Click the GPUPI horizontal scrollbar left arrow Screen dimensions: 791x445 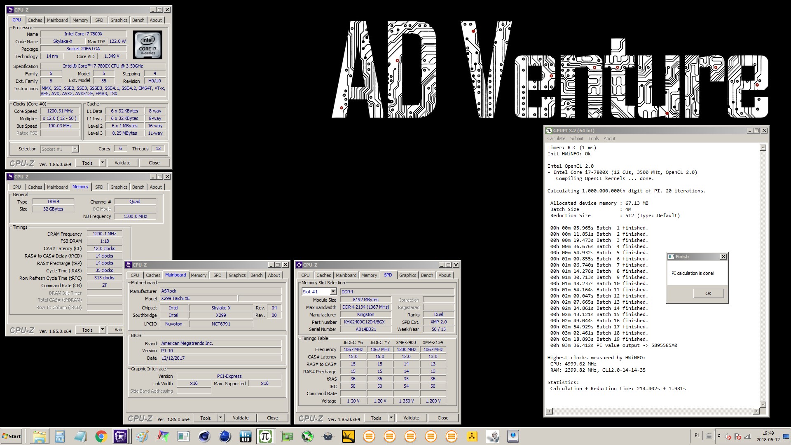[x=549, y=411]
